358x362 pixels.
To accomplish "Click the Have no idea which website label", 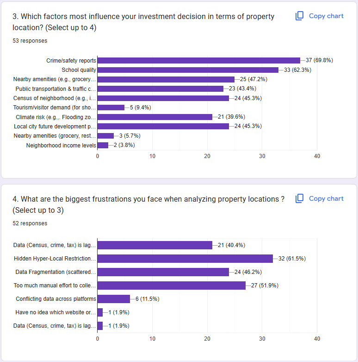I will [56, 312].
